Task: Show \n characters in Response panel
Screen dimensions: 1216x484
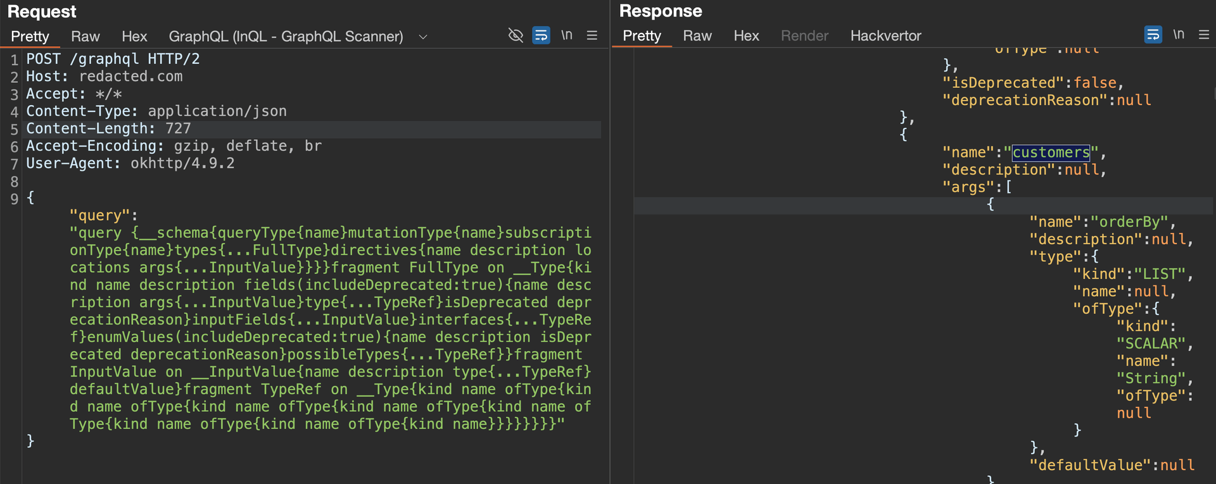Action: pyautogui.click(x=1179, y=35)
